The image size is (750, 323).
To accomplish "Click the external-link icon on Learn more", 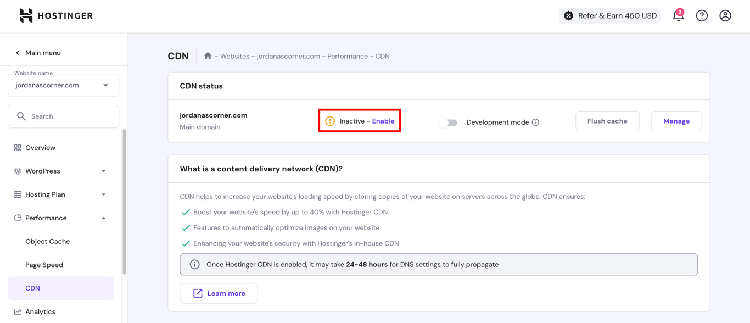I will tap(199, 293).
